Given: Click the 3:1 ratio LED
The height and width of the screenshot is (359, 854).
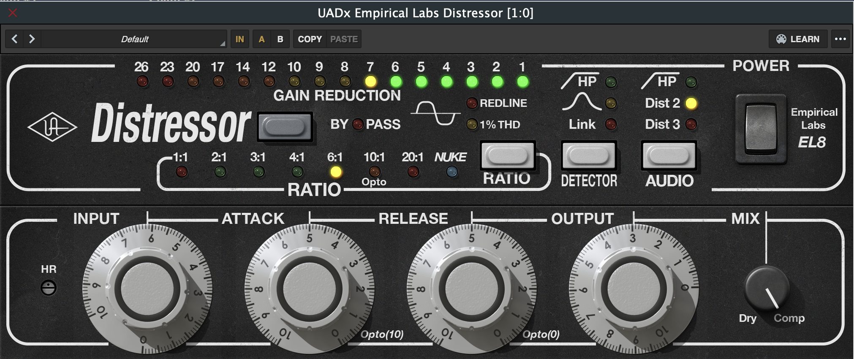Looking at the screenshot, I should [258, 171].
